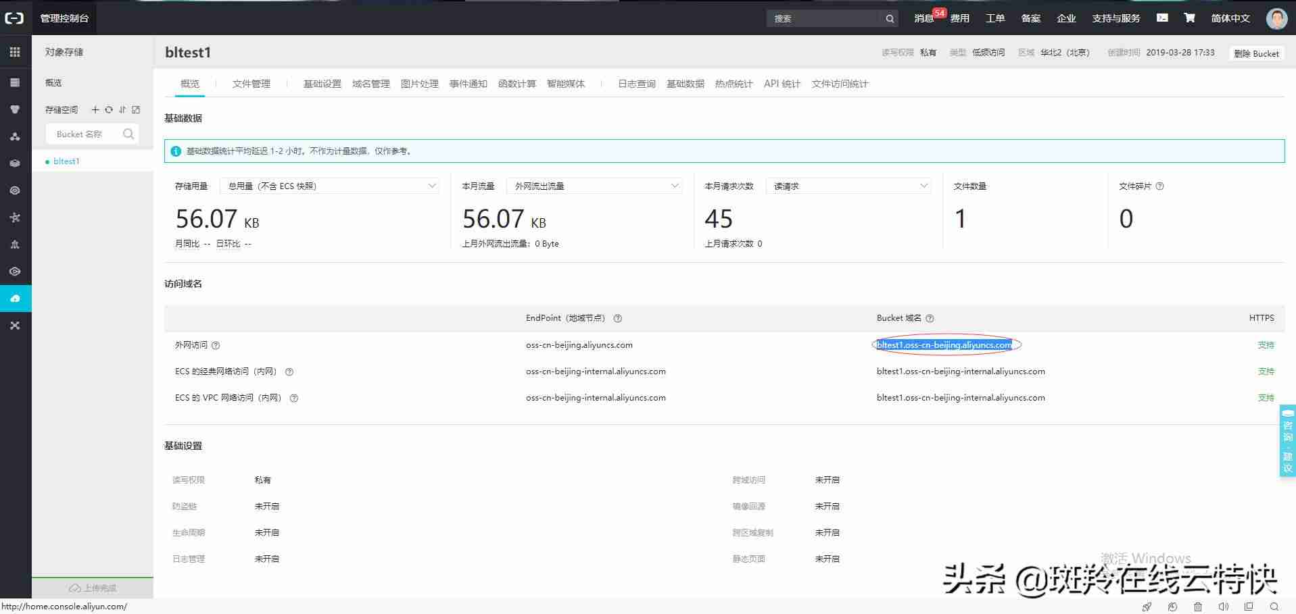This screenshot has height=614, width=1296.
Task: Click the magnifier in Bucket name search
Action: [128, 134]
